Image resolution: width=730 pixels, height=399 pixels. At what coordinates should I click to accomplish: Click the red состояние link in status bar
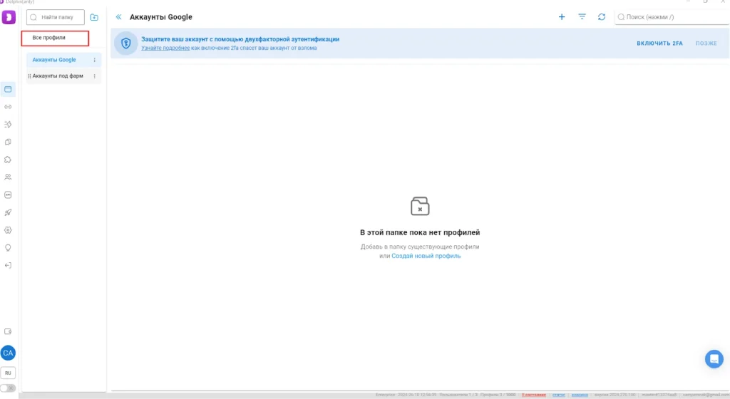[x=533, y=395]
